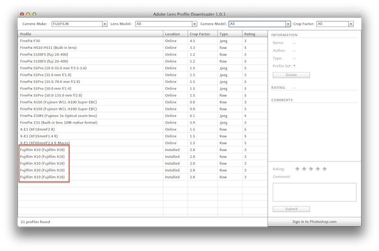Set rating to one star
The width and height of the screenshot is (379, 251).
pos(298,169)
